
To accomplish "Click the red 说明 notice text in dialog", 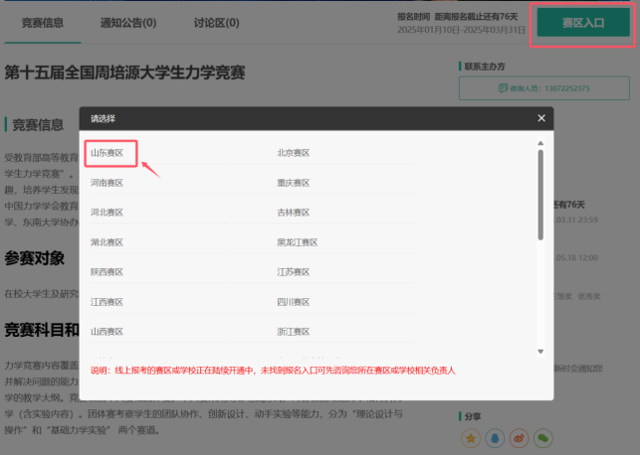I will tap(273, 371).
